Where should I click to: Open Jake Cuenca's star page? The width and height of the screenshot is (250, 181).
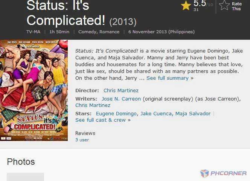tap(156, 114)
